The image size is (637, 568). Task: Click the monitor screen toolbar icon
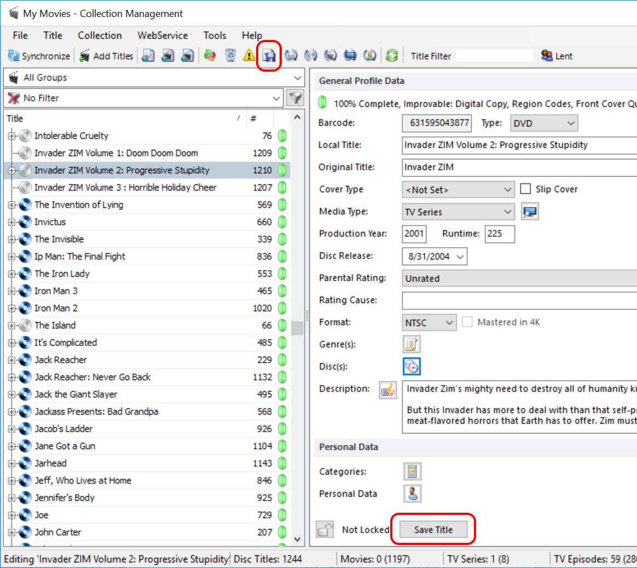350,55
